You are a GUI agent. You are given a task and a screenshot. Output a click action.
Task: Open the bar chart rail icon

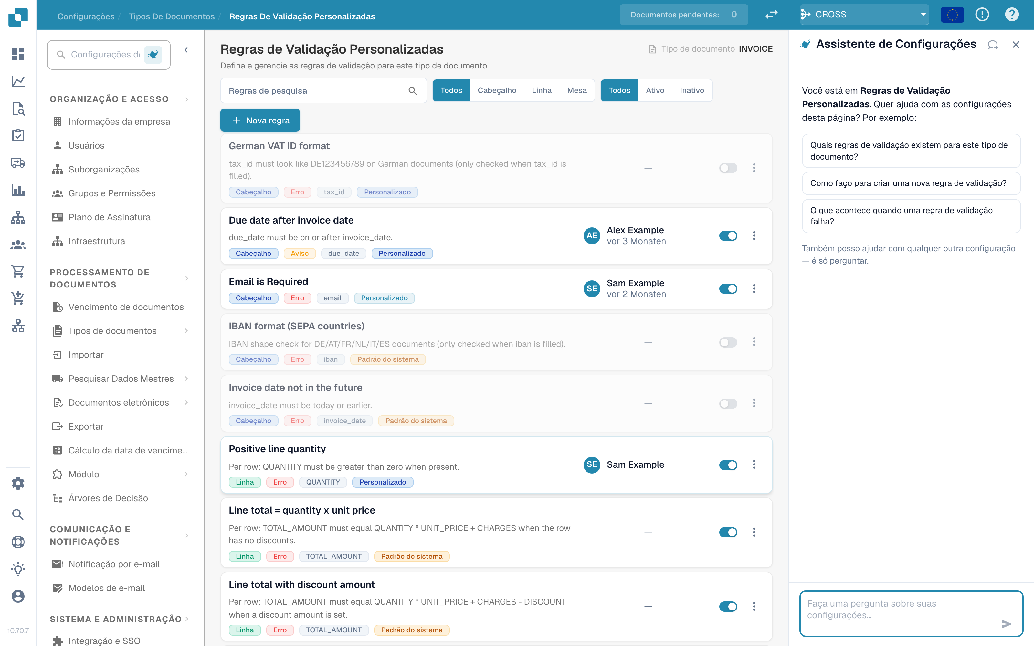tap(18, 190)
